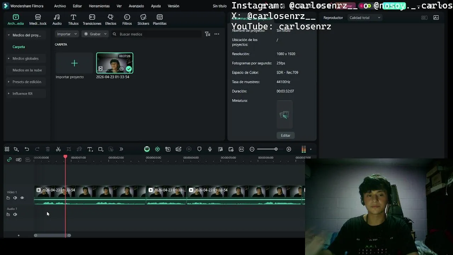Open the audio meter dropdown arrow
The image size is (453, 255).
tap(310, 149)
